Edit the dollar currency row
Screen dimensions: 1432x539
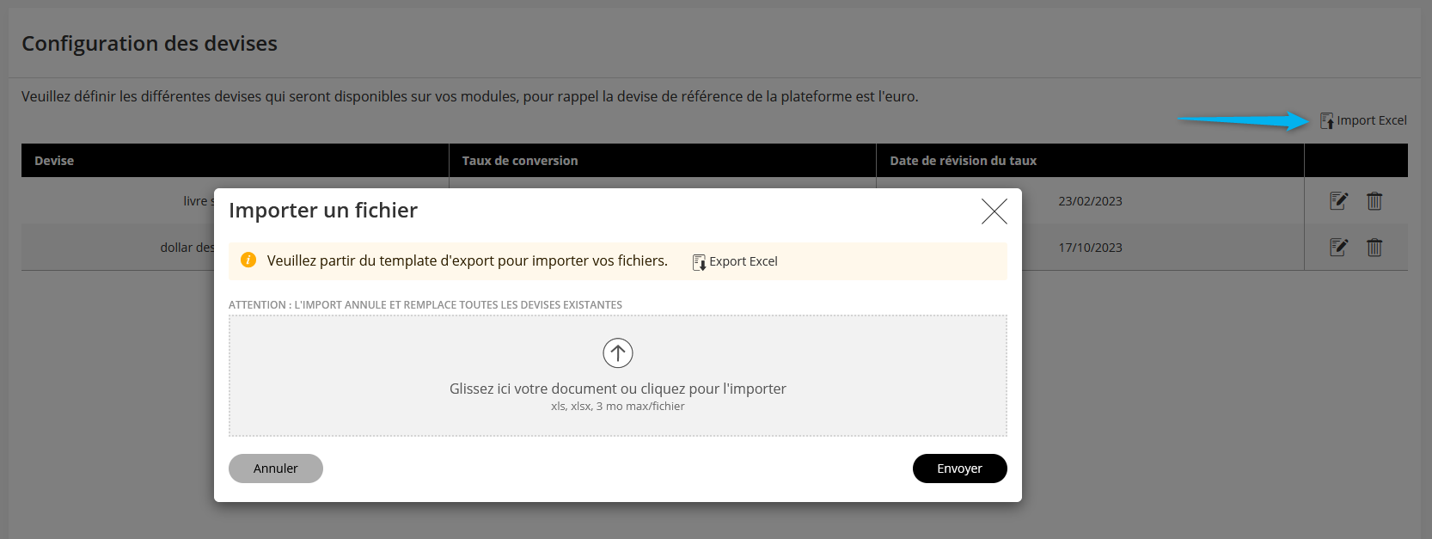click(x=1338, y=248)
